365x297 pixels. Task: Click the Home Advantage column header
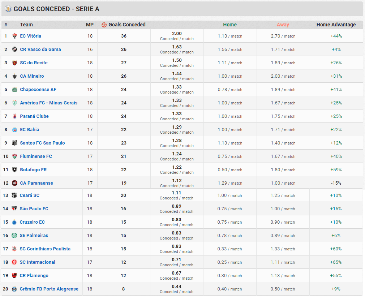tap(336, 25)
